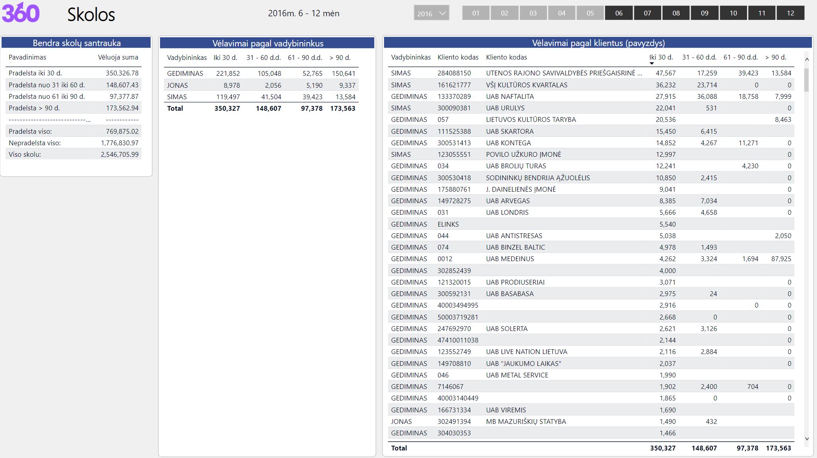Click scroll down arrow of clients table

tap(807, 439)
